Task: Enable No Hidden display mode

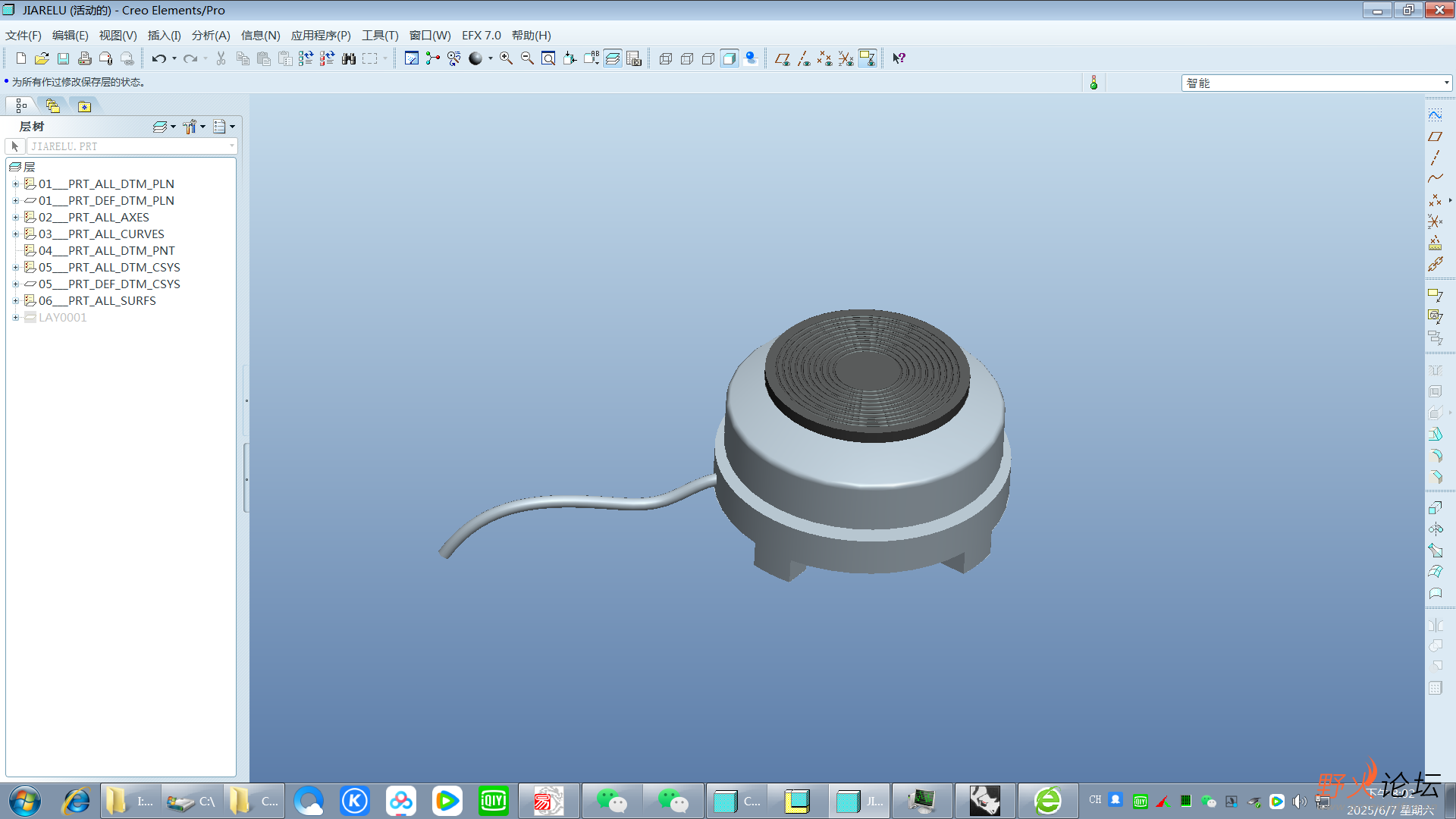Action: point(708,58)
